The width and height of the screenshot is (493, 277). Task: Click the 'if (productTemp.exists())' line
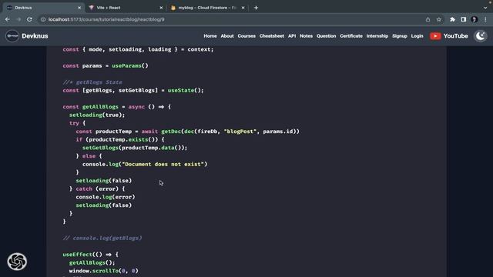pyautogui.click(x=120, y=139)
